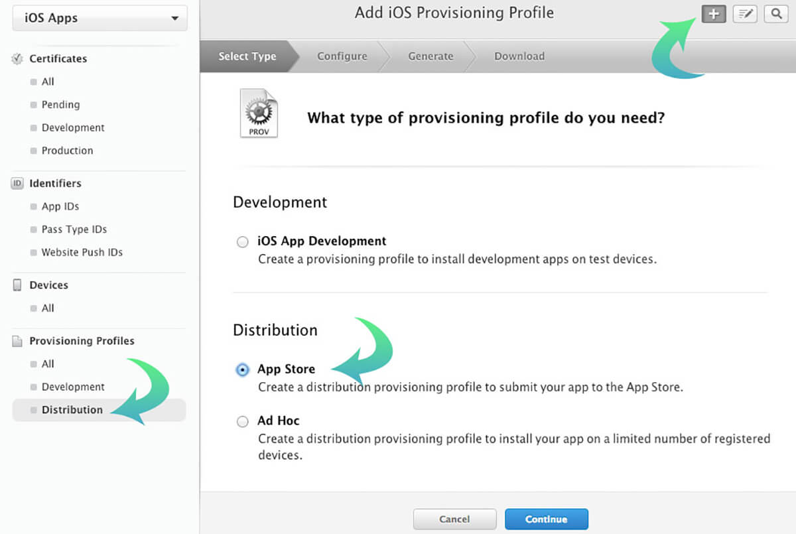Open Pending certificates

tap(60, 105)
